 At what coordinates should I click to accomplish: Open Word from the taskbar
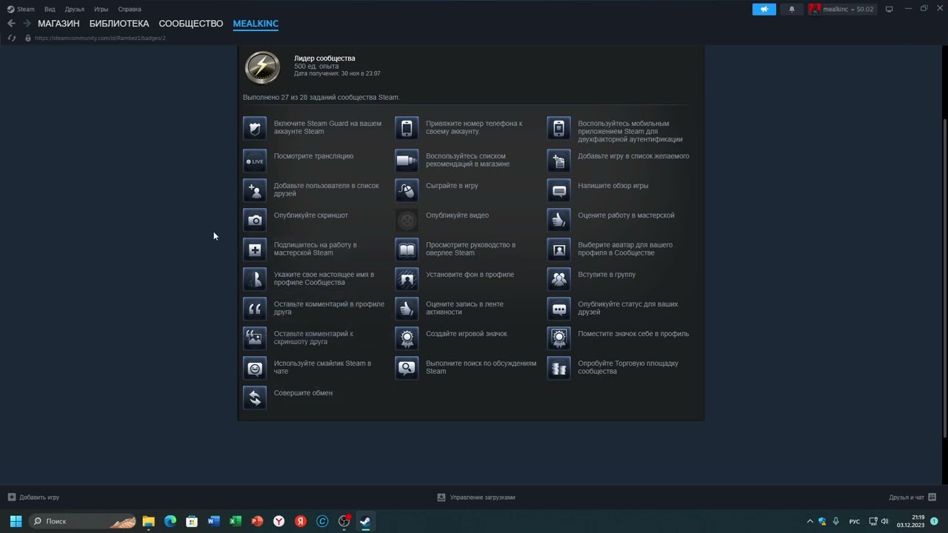tap(213, 521)
